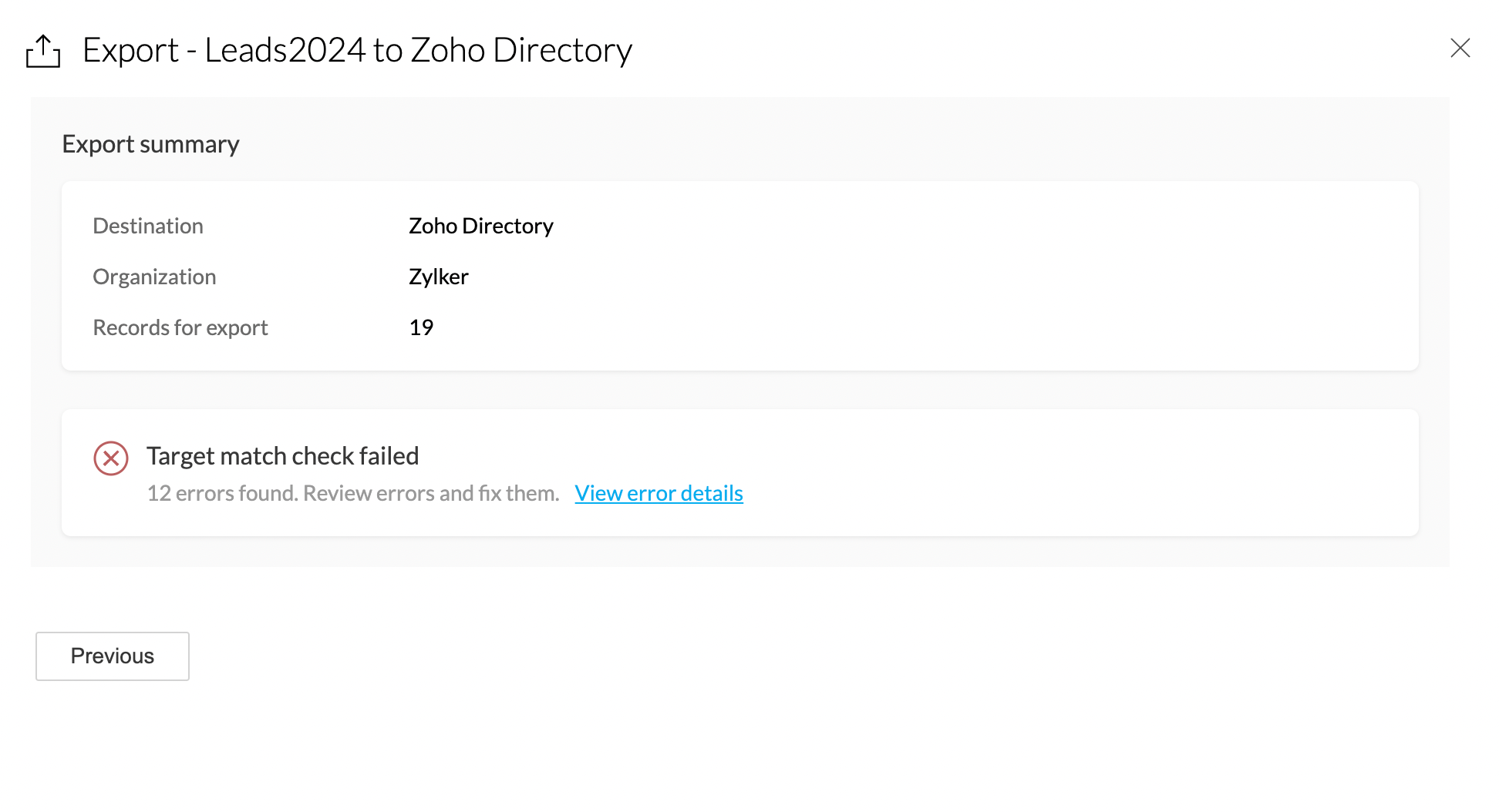The width and height of the screenshot is (1499, 812).
Task: Go back with the Previous button
Action: pyautogui.click(x=113, y=656)
